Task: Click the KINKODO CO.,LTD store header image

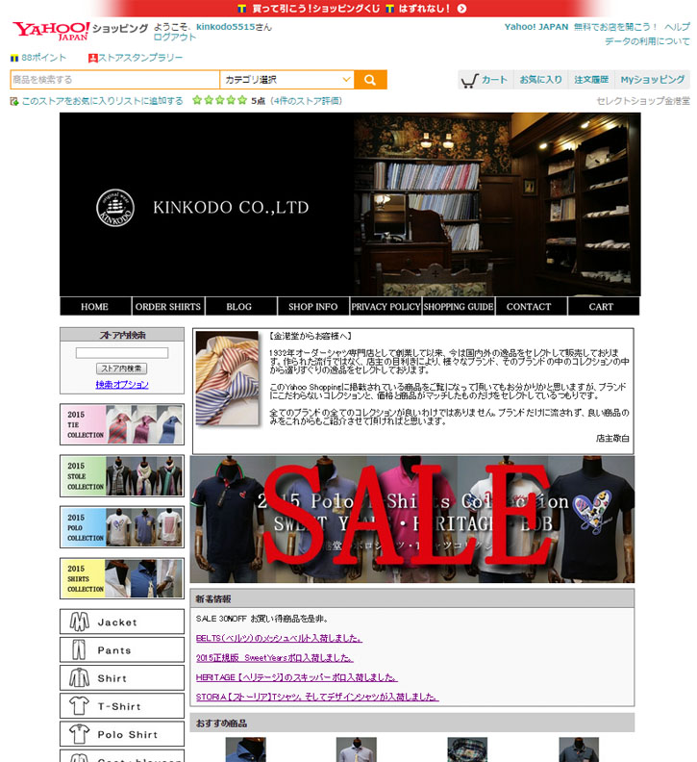Action: tap(350, 205)
